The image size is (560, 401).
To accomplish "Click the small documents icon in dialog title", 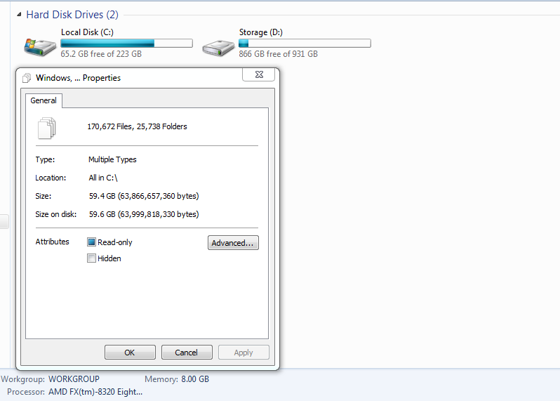I will pos(27,77).
